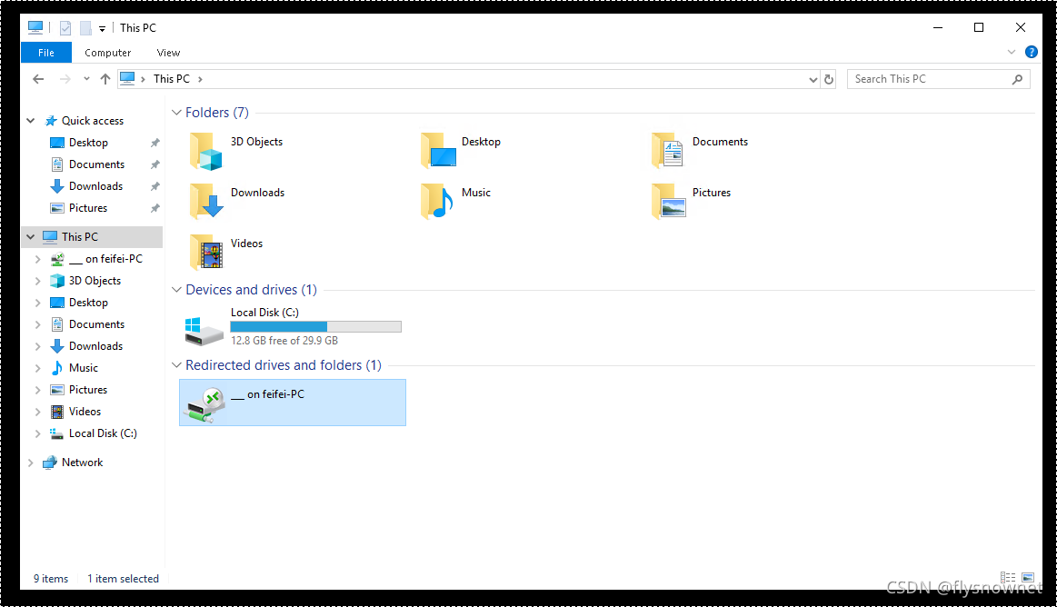The width and height of the screenshot is (1057, 607).
Task: Click breadcrumb arrow after This PC
Action: [200, 79]
